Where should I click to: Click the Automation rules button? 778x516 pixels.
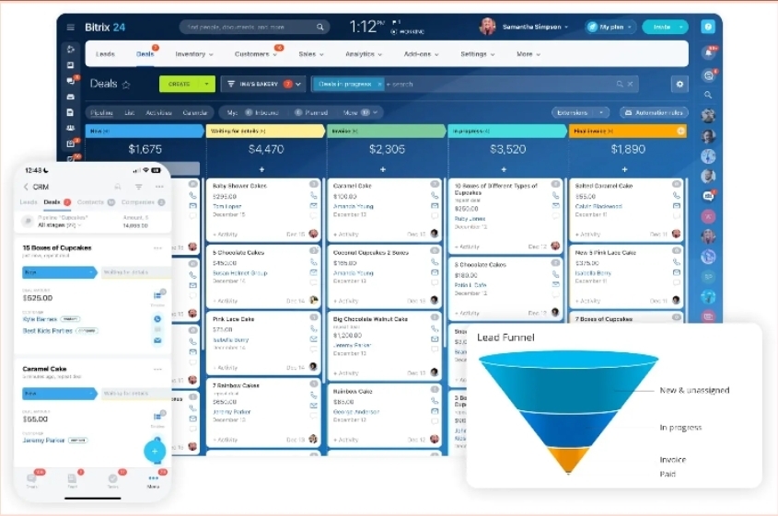point(654,112)
